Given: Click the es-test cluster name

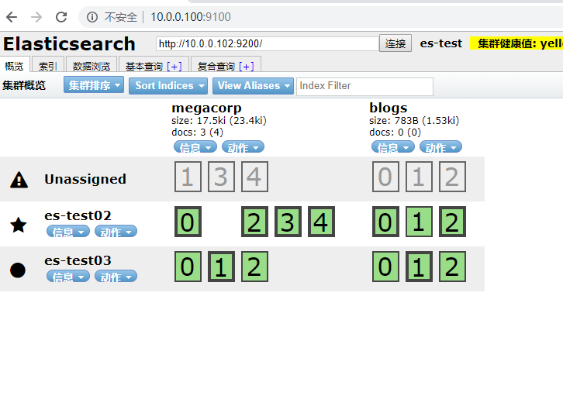Looking at the screenshot, I should [441, 43].
